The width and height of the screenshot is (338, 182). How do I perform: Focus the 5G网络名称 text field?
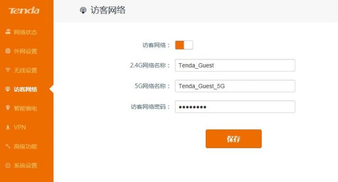coord(235,86)
